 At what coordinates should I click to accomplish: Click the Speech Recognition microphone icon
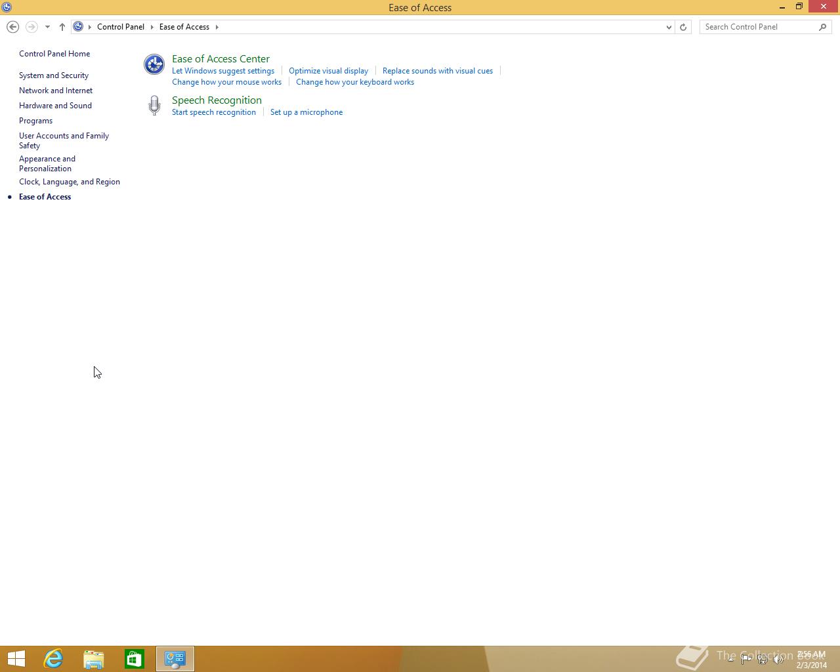click(154, 106)
